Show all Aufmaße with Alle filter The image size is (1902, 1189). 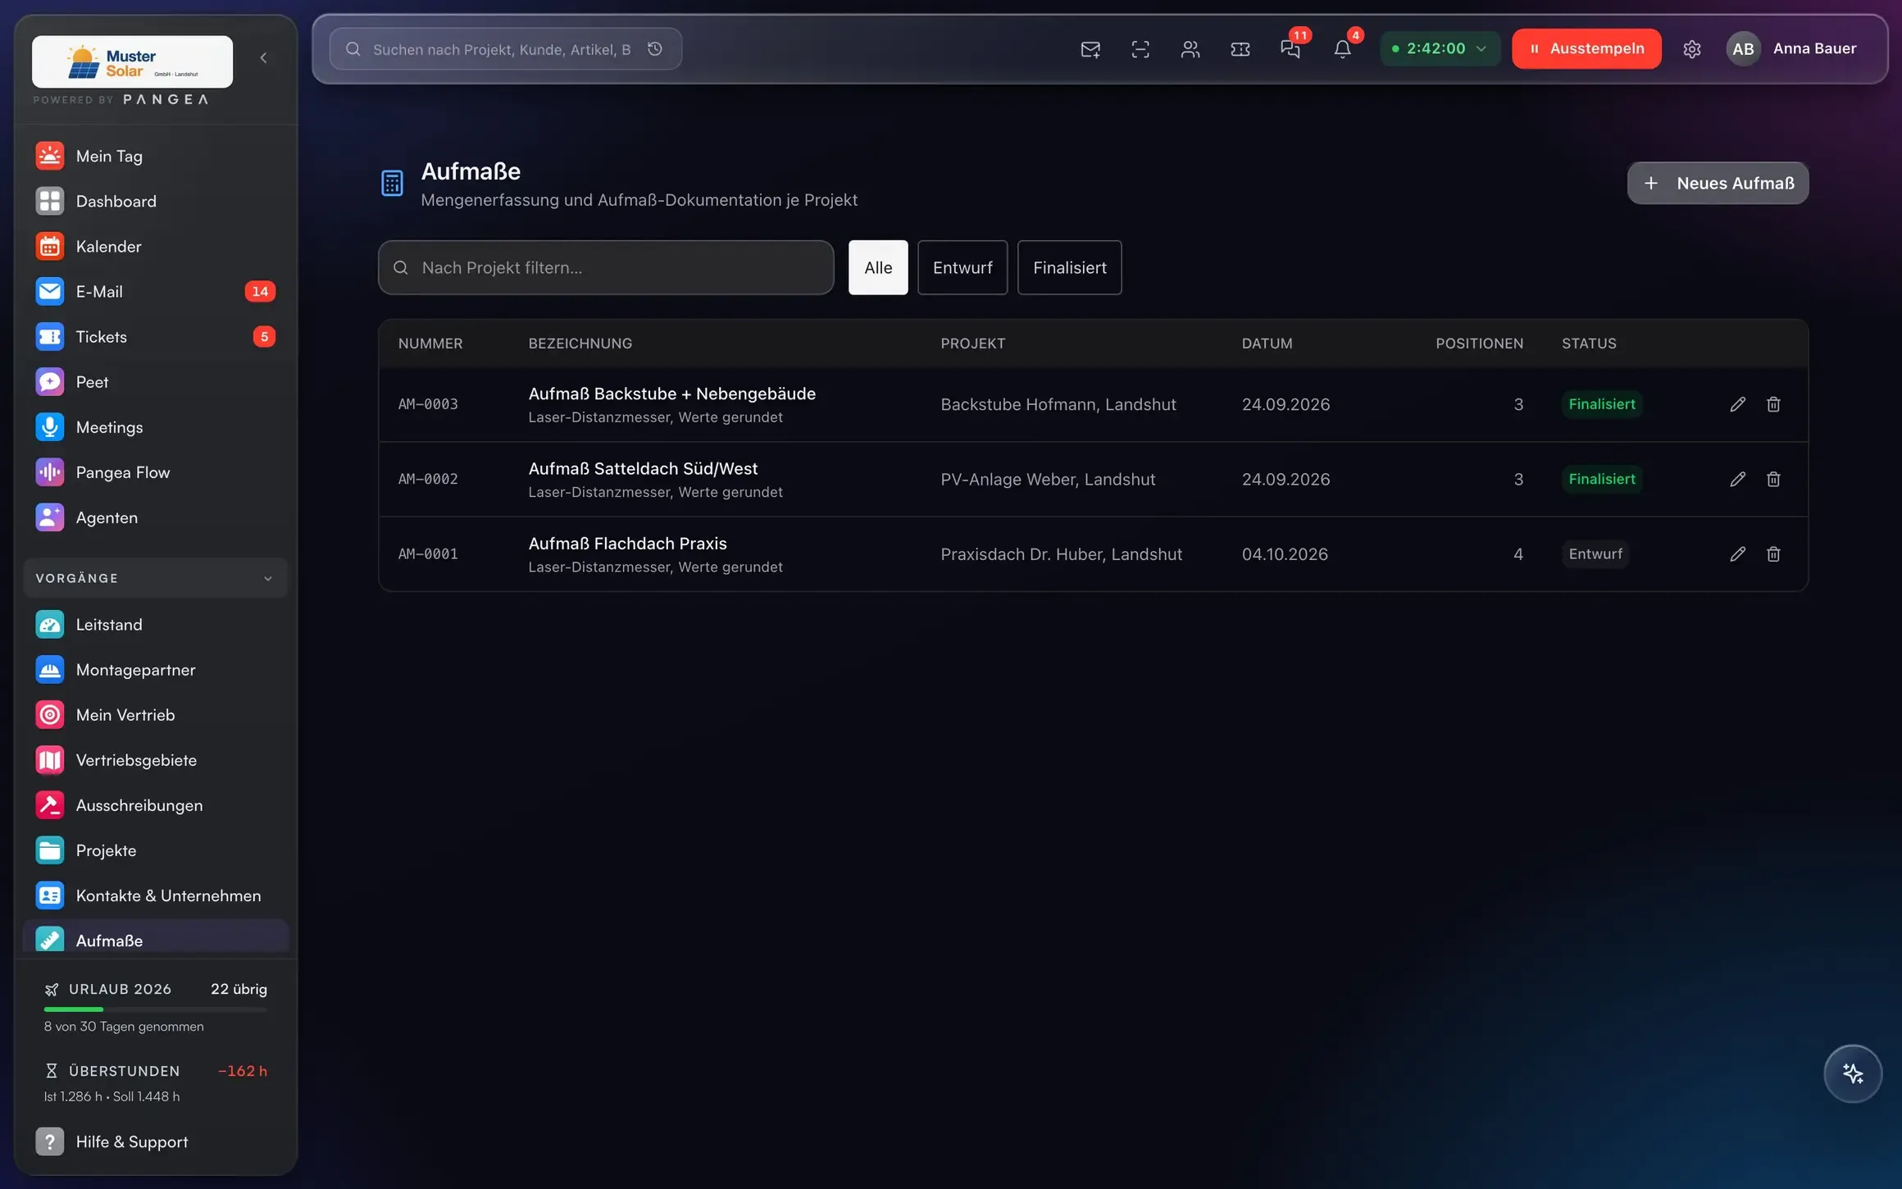point(878,267)
